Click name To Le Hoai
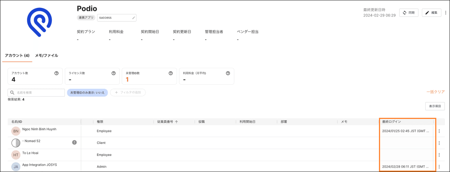The image size is (450, 172). click(30, 153)
